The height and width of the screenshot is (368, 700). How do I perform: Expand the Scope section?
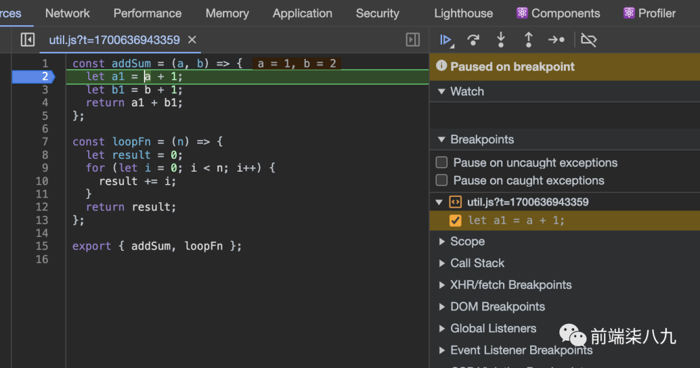click(467, 241)
